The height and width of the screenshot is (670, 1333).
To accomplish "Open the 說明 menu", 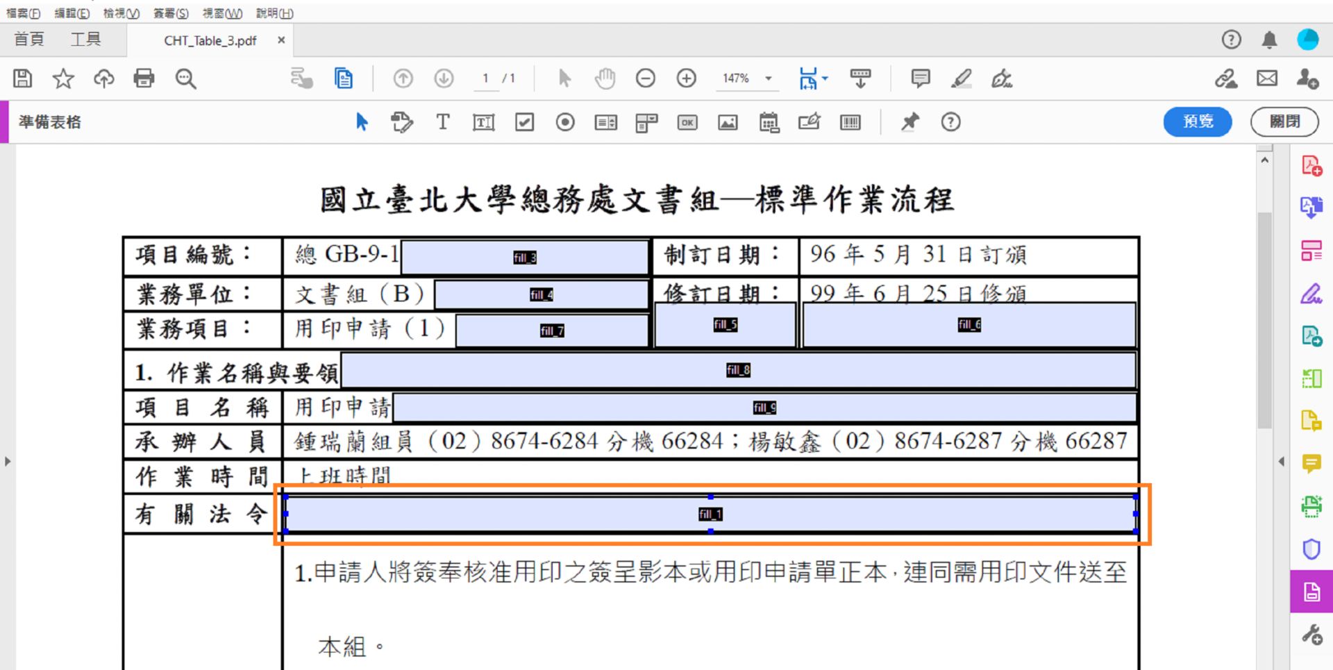I will (x=275, y=13).
